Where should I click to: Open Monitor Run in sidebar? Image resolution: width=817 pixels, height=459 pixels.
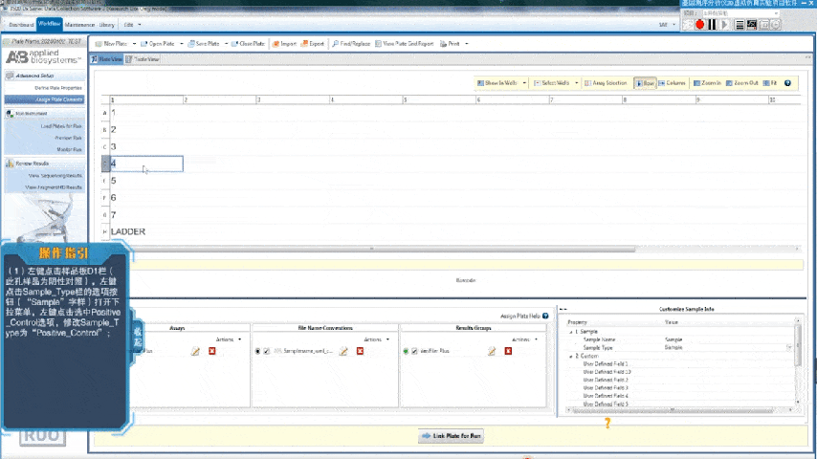69,149
